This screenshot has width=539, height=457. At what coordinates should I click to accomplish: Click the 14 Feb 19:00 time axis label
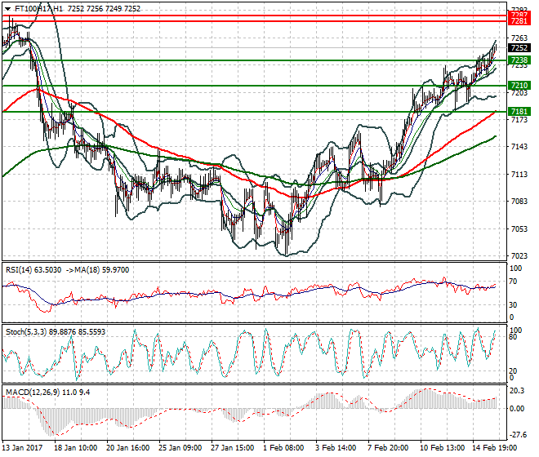coord(495,448)
